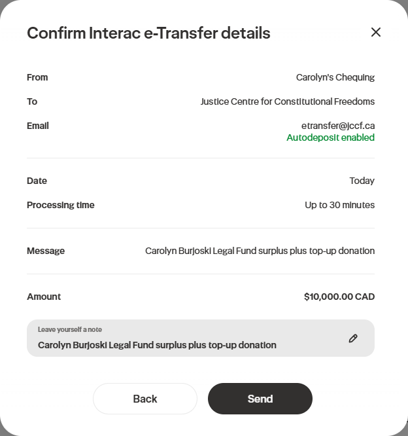Click the Justice Centre for Constitutional Freedoms recipient
This screenshot has height=436, width=408.
[287, 101]
